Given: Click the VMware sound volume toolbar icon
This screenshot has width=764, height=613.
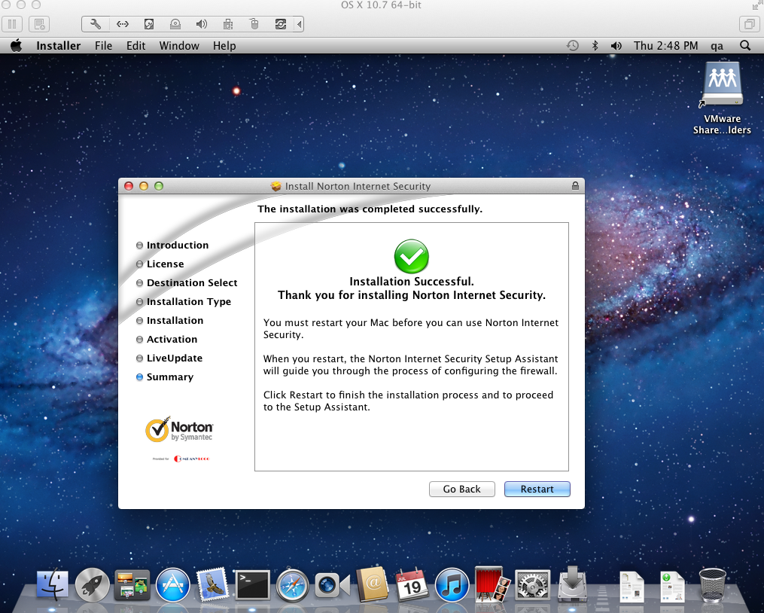Looking at the screenshot, I should 202,24.
